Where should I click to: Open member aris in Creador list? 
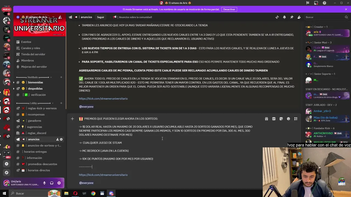327,33
